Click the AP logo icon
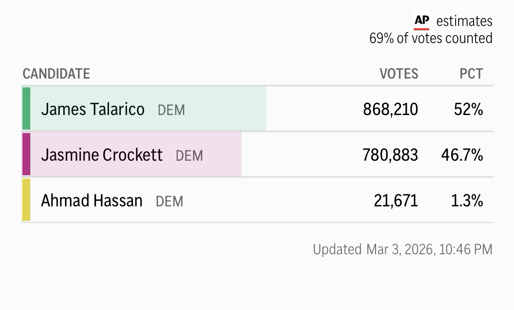This screenshot has width=514, height=310. click(x=422, y=21)
